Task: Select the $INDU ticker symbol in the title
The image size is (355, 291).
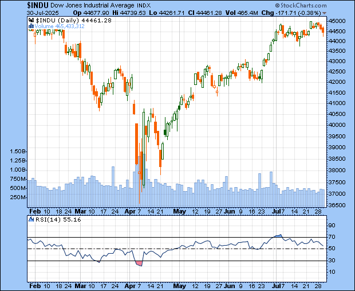Action: point(38,5)
